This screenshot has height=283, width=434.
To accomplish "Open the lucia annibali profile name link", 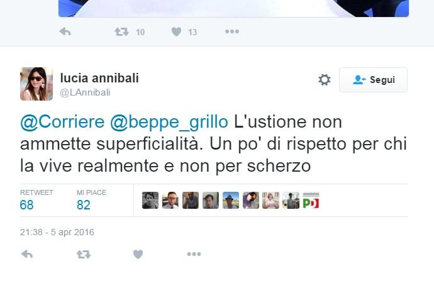I will [99, 78].
